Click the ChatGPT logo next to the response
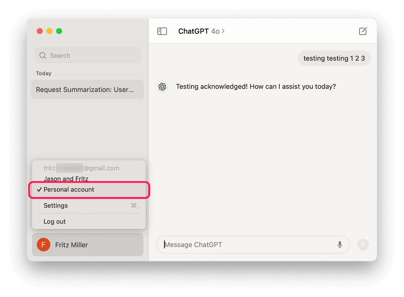 coord(162,87)
